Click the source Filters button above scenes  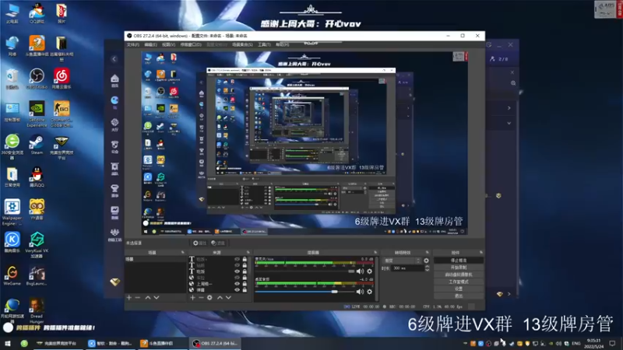[x=218, y=243]
